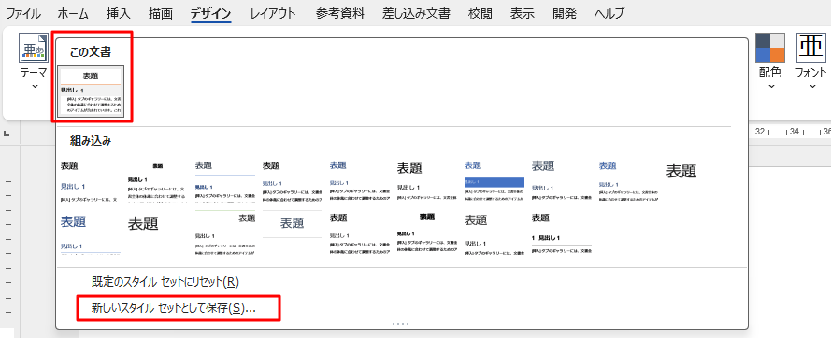Viewport: 831px width, 338px height.
Task: Switch to the 校閲 tab
Action: 480,14
